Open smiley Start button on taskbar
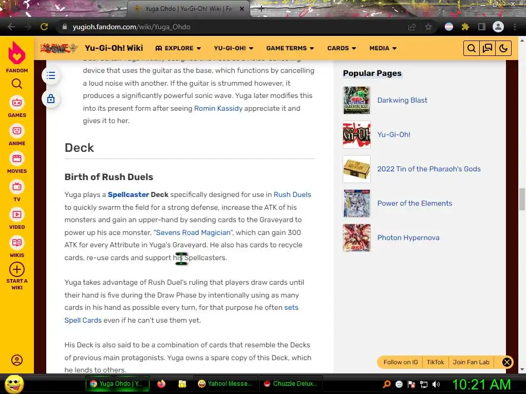 click(14, 384)
